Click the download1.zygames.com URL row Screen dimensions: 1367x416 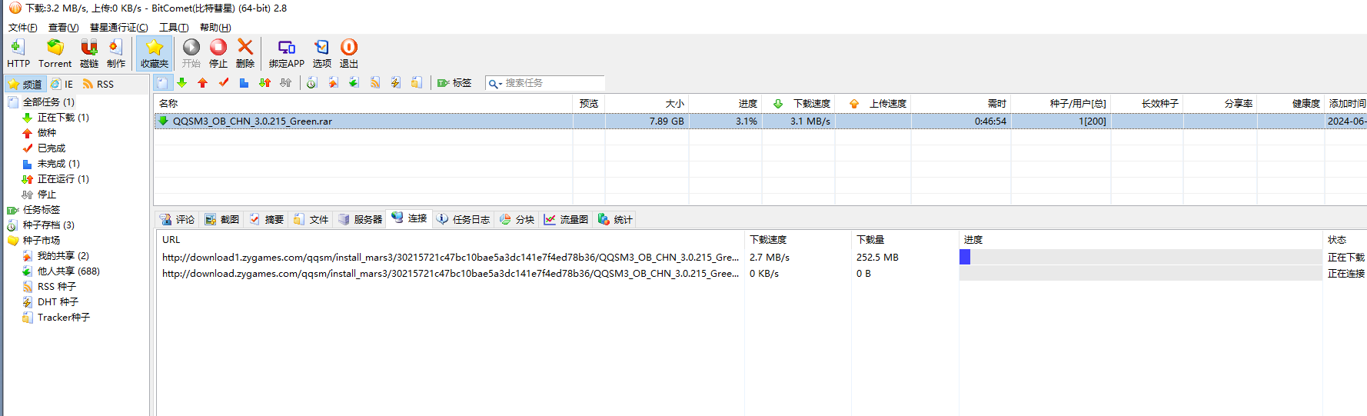point(450,258)
